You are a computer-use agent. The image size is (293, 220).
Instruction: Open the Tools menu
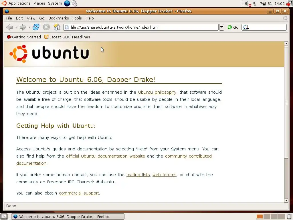coord(77,18)
